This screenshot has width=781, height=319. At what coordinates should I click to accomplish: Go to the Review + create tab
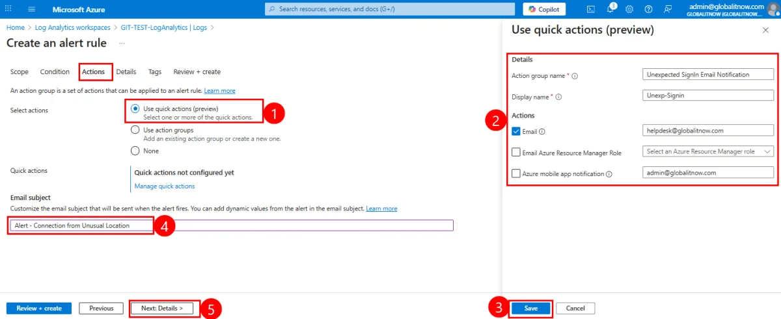(197, 72)
